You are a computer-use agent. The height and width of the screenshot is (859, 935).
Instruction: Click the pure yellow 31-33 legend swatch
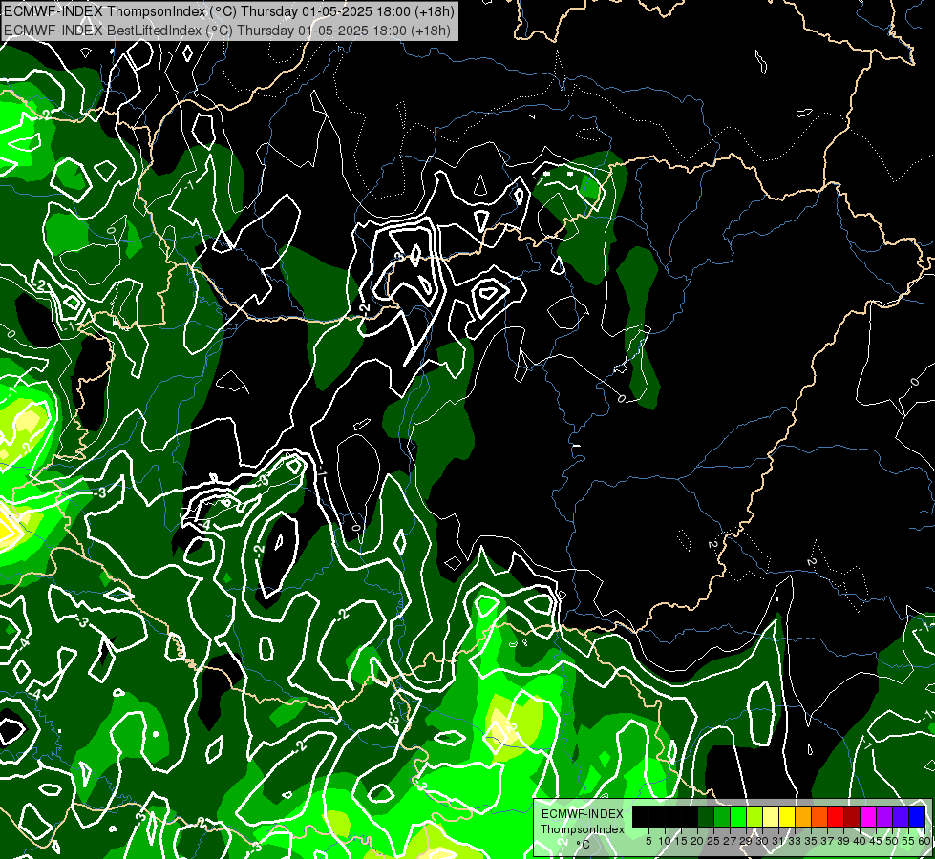(787, 816)
